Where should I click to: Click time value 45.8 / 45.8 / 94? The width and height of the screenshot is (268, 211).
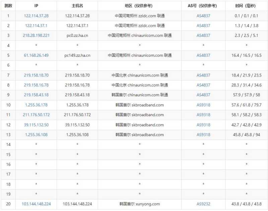click(x=247, y=135)
